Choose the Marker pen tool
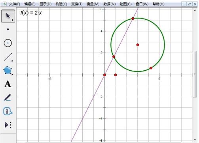Viewport: 199px width, 143px height. click(x=8, y=98)
